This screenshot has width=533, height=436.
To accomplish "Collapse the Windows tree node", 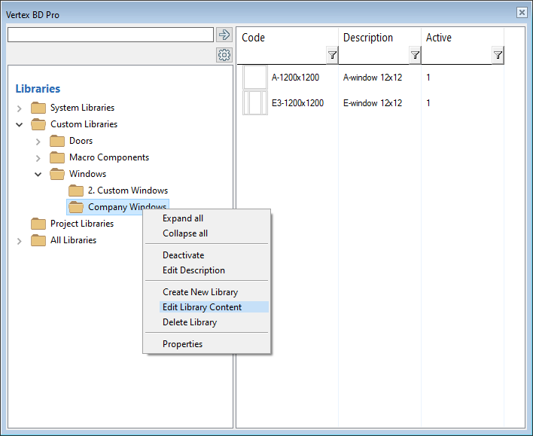I will click(38, 174).
